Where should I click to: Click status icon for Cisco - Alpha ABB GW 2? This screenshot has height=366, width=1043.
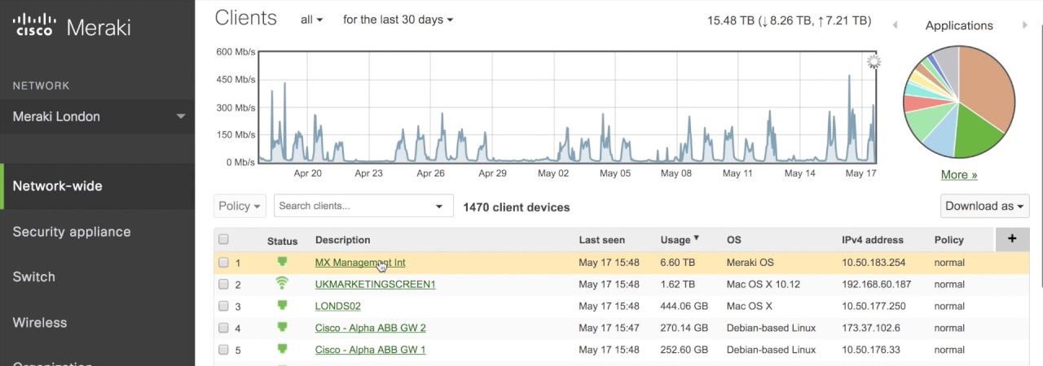point(282,327)
